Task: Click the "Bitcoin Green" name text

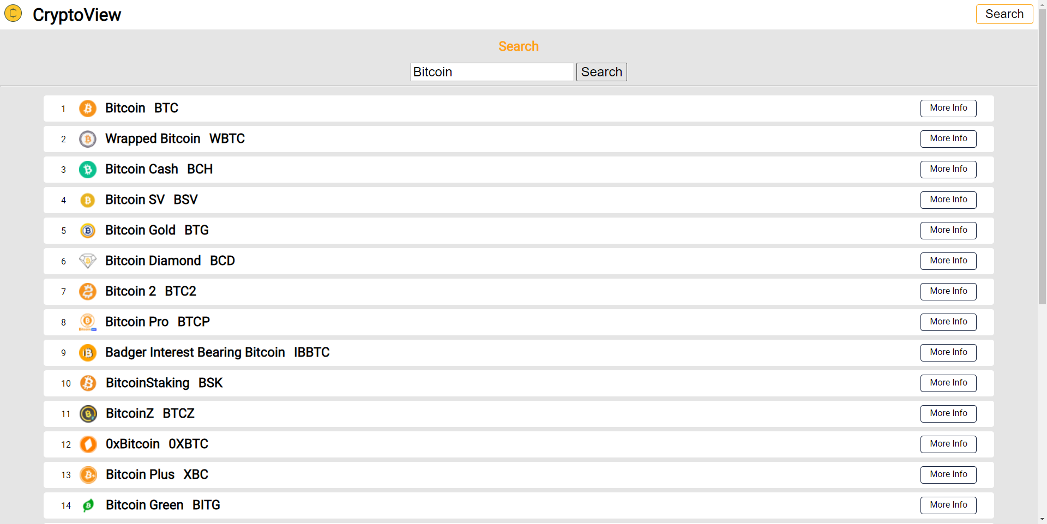Action: pos(145,505)
